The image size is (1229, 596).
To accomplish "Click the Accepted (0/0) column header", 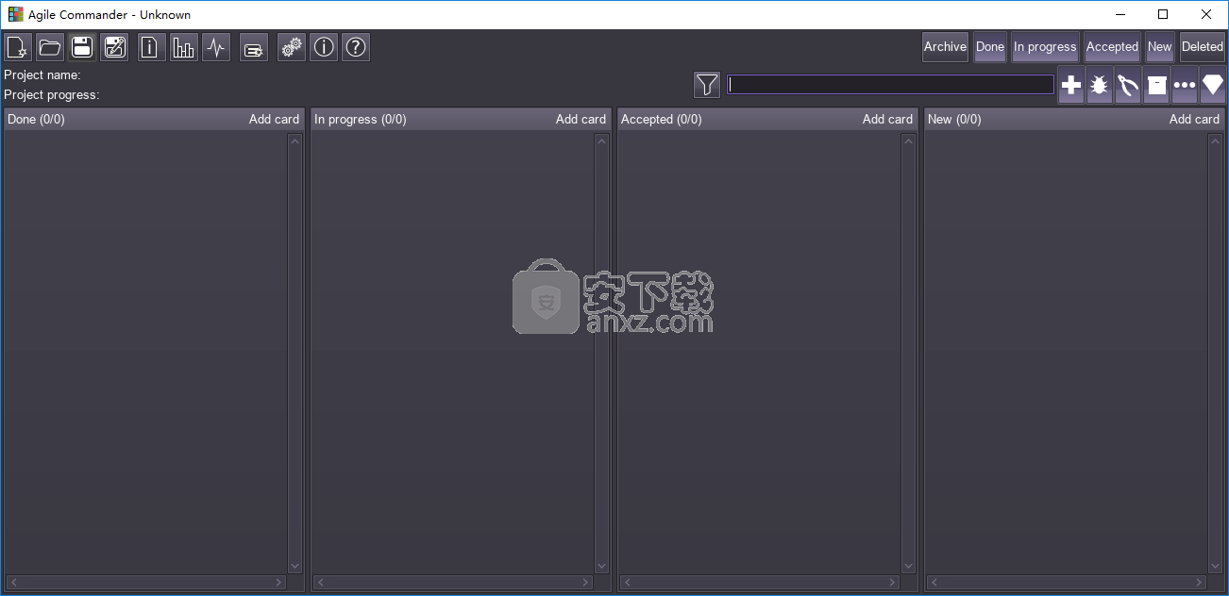I will pos(662,119).
